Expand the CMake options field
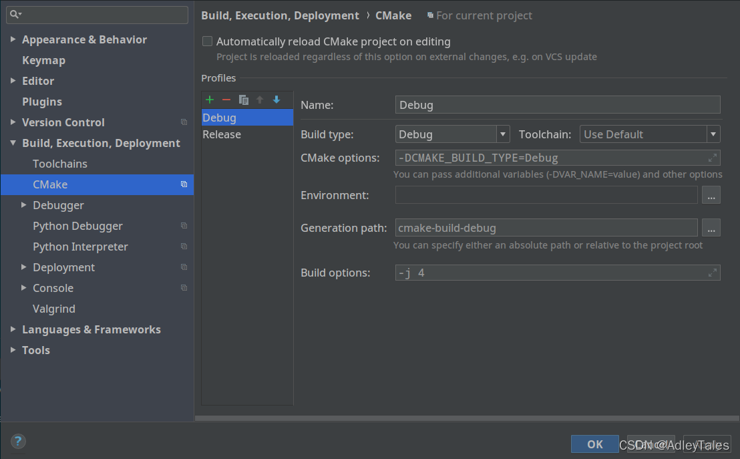Image resolution: width=740 pixels, height=459 pixels. point(713,158)
